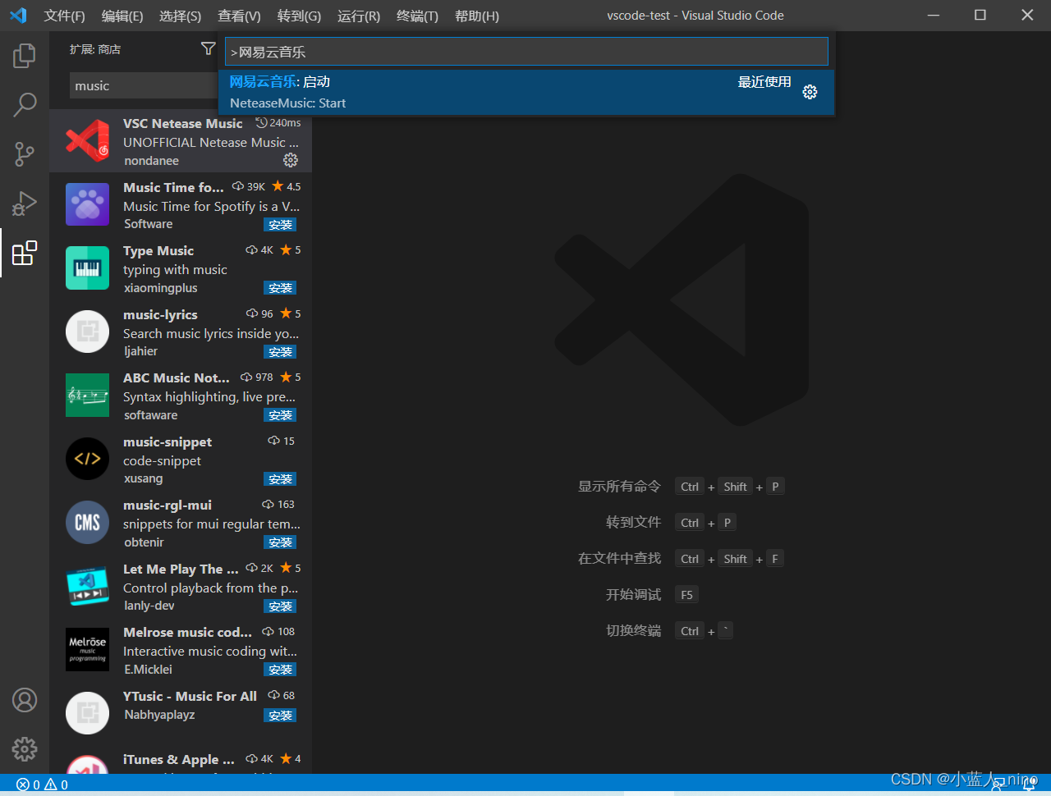Select the Music Time for Spotify title

[x=173, y=187]
